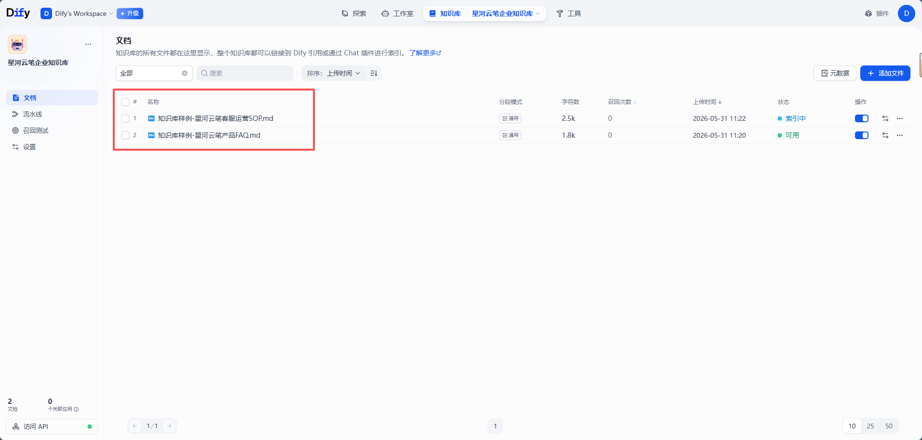This screenshot has height=440, width=922.
Task: Open 设置 in the sidebar
Action: click(x=52, y=147)
